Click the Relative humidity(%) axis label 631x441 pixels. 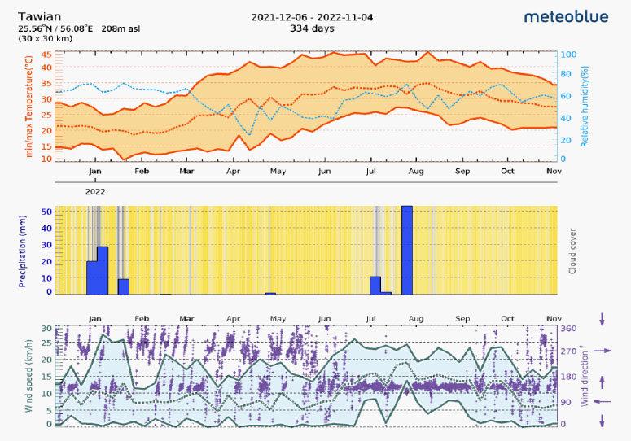coord(584,106)
